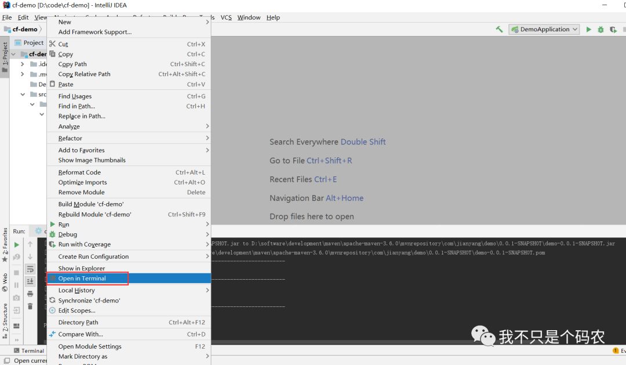Run DemoApplication with the green play icon
Viewport: 626px width, 365px height.
(x=588, y=29)
